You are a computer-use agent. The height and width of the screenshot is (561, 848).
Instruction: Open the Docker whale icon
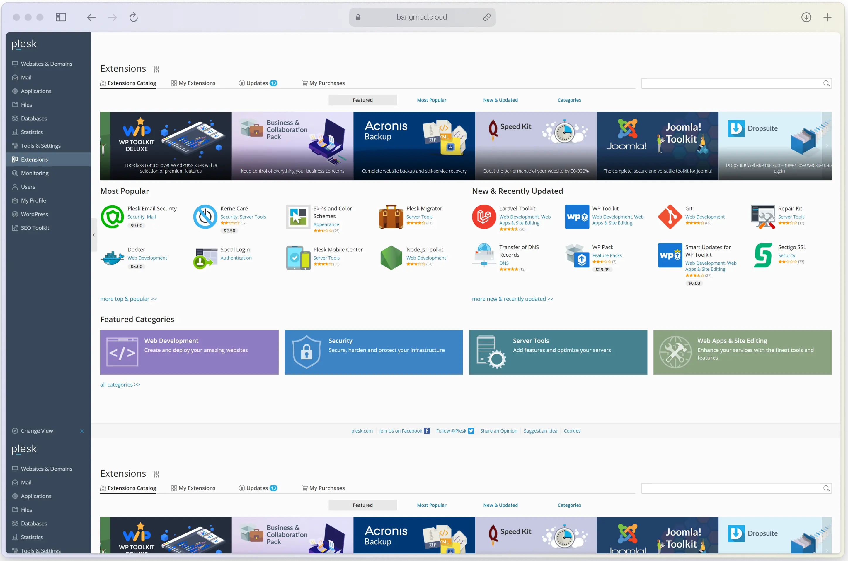point(112,258)
